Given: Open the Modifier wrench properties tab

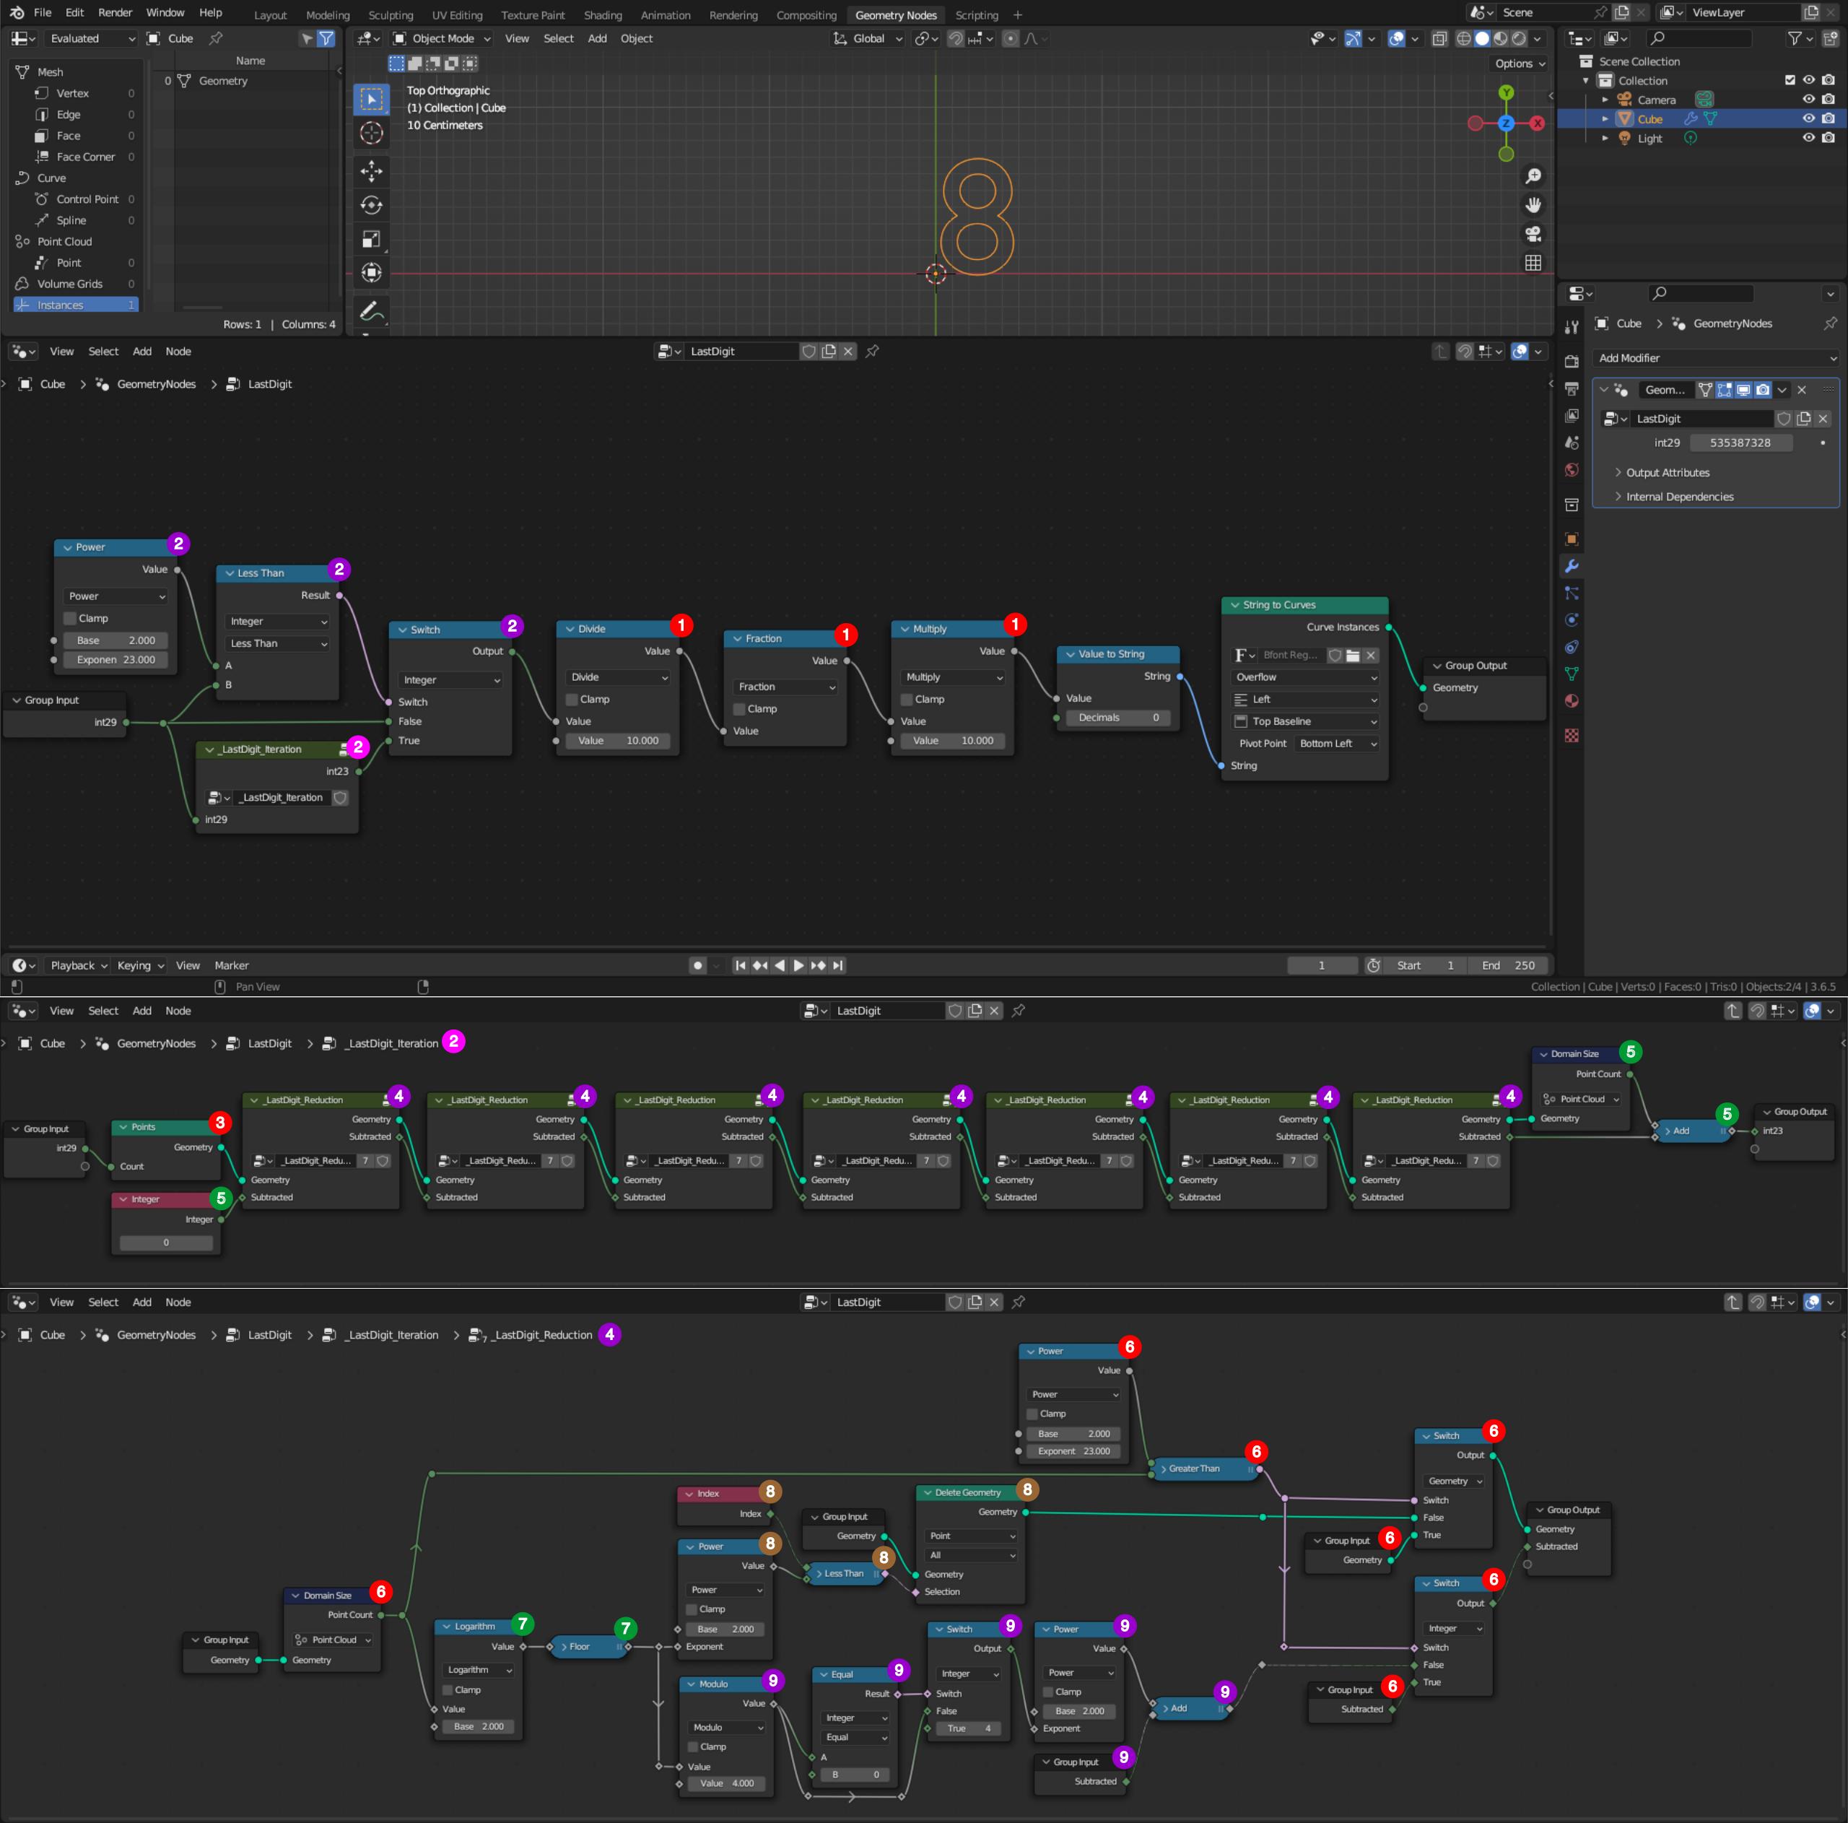Looking at the screenshot, I should pos(1572,566).
